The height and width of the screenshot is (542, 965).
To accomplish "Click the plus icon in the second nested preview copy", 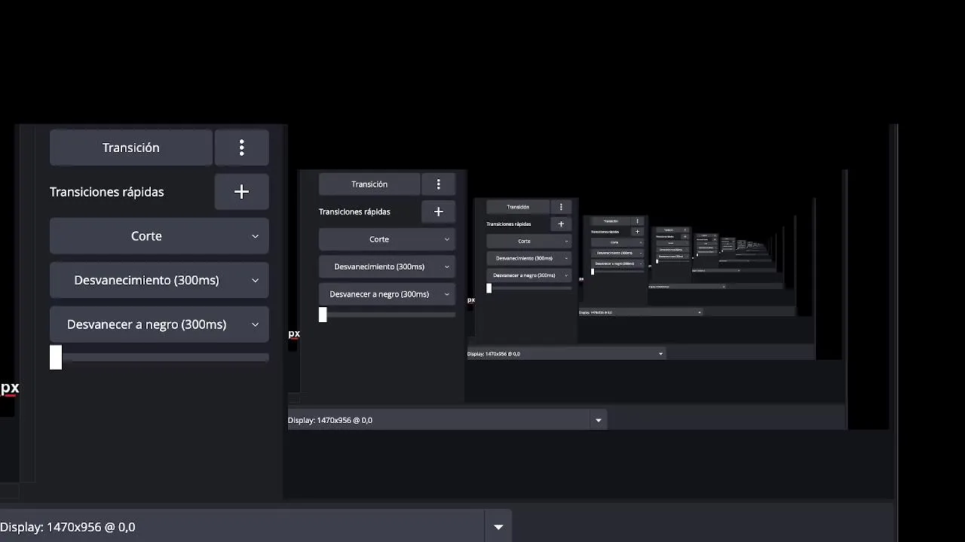I will [x=561, y=224].
